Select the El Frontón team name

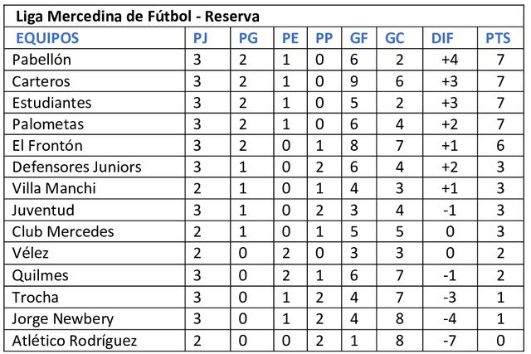[x=47, y=146]
